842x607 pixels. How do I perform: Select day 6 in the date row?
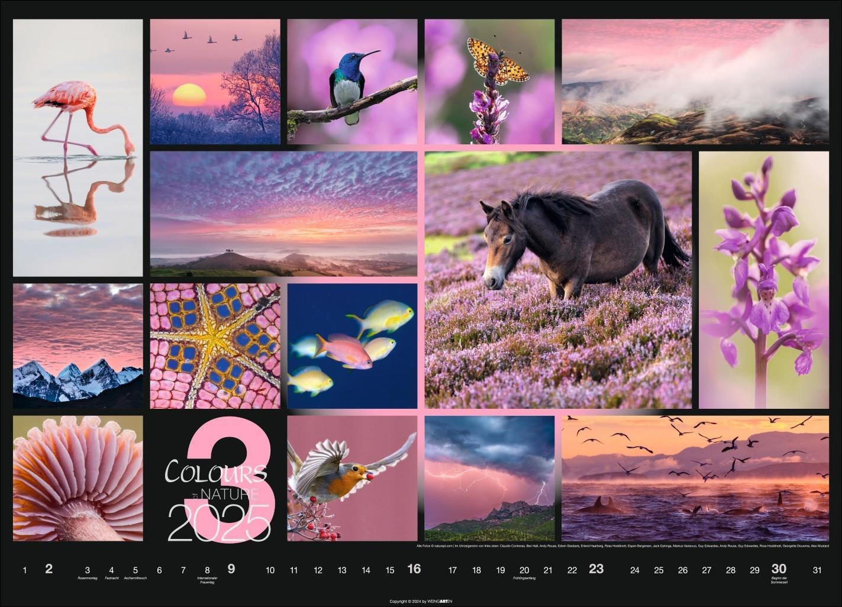click(x=159, y=570)
